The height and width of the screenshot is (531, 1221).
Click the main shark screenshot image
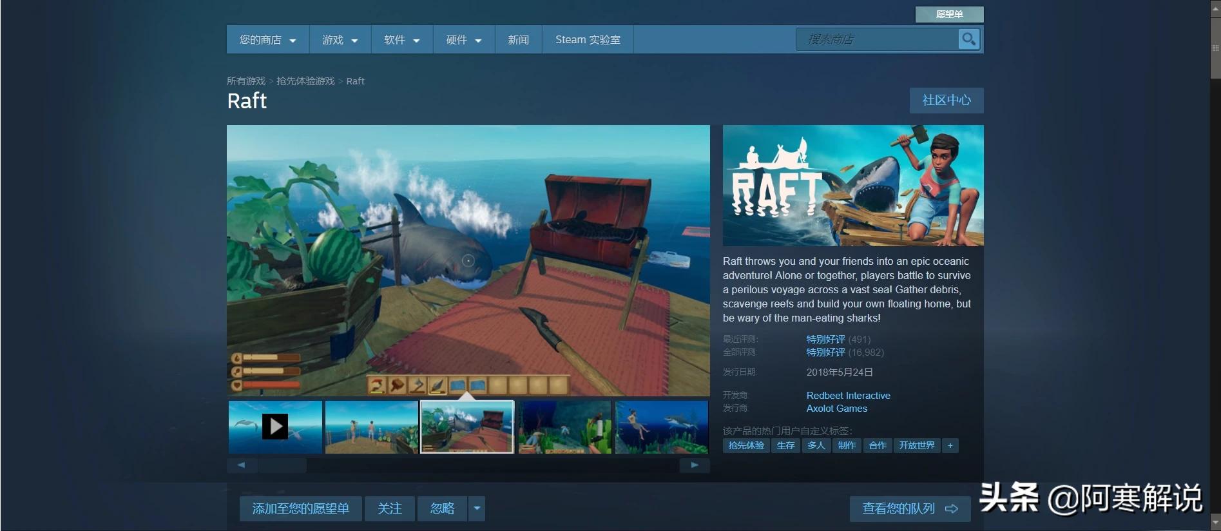(468, 260)
